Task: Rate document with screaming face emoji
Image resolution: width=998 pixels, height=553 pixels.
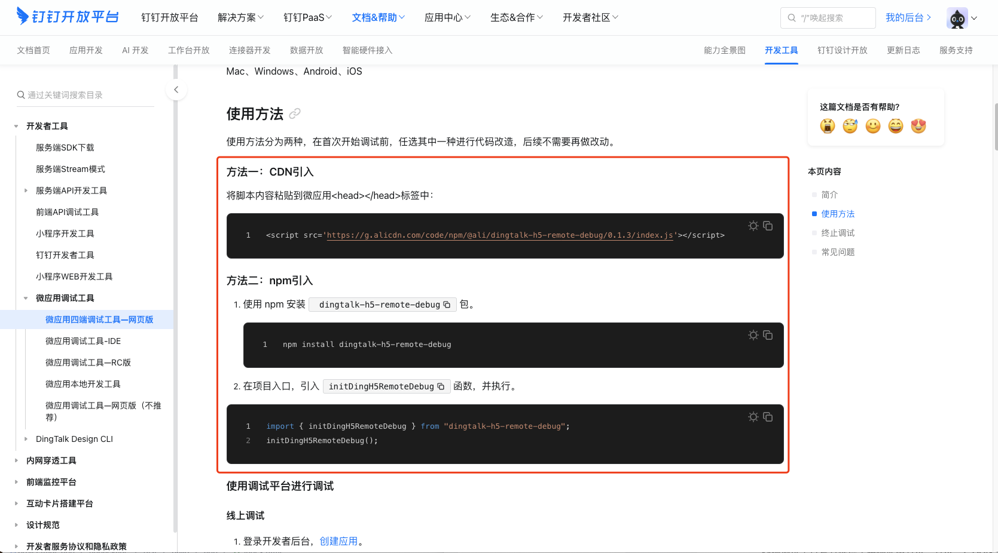Action: 828,126
